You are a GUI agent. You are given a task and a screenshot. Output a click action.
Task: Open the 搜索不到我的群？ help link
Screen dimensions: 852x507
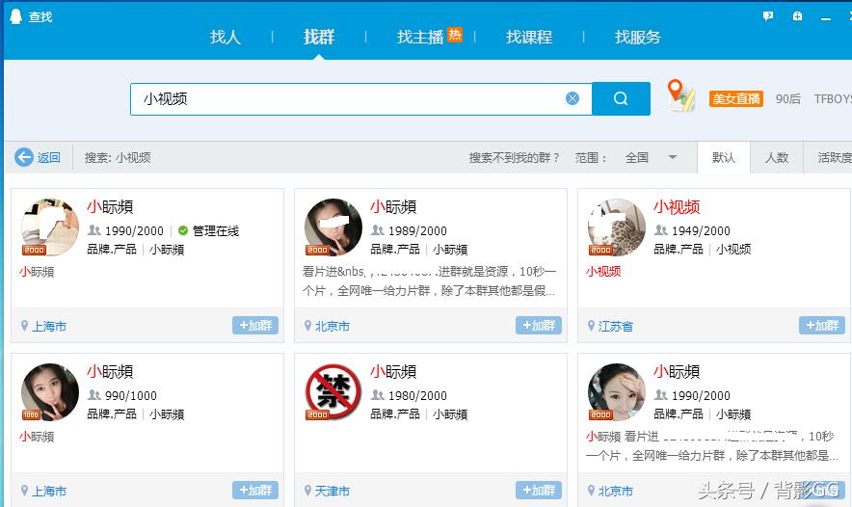[514, 157]
